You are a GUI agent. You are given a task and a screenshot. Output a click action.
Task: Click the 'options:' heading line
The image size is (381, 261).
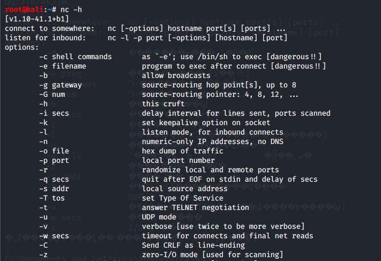pos(21,48)
